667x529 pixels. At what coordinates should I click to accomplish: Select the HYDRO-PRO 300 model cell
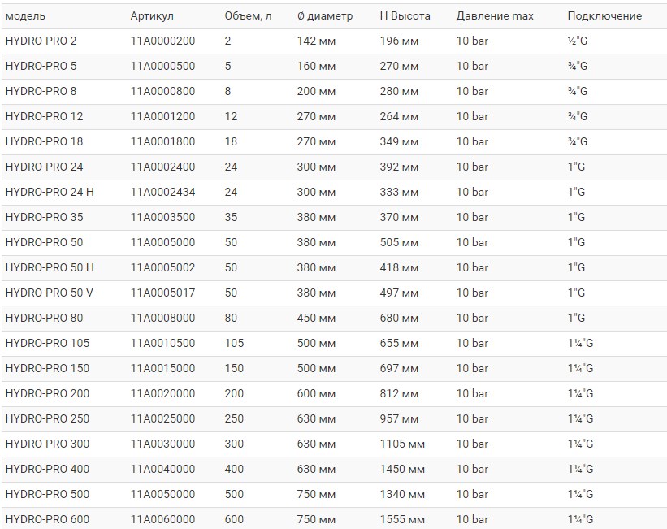pos(48,444)
